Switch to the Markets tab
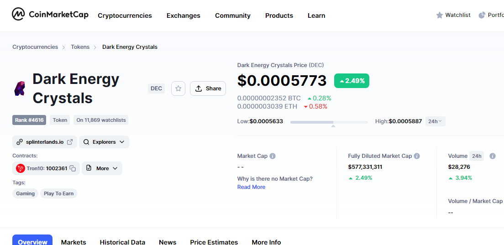This screenshot has height=245, width=504. click(73, 242)
